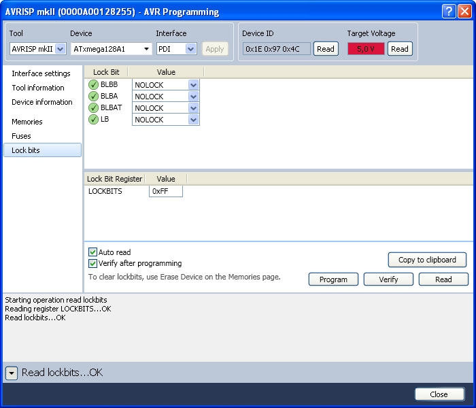Select the Lock bits page
Image resolution: width=476 pixels, height=408 pixels.
coord(42,150)
